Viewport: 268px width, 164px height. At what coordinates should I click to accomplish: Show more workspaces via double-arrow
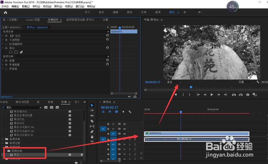click(x=199, y=12)
